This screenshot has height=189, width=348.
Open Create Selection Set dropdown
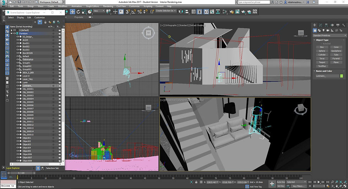pos(166,11)
